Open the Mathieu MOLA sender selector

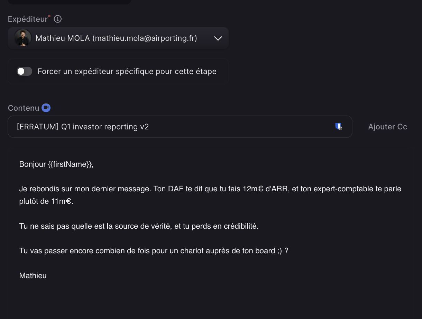pos(116,38)
